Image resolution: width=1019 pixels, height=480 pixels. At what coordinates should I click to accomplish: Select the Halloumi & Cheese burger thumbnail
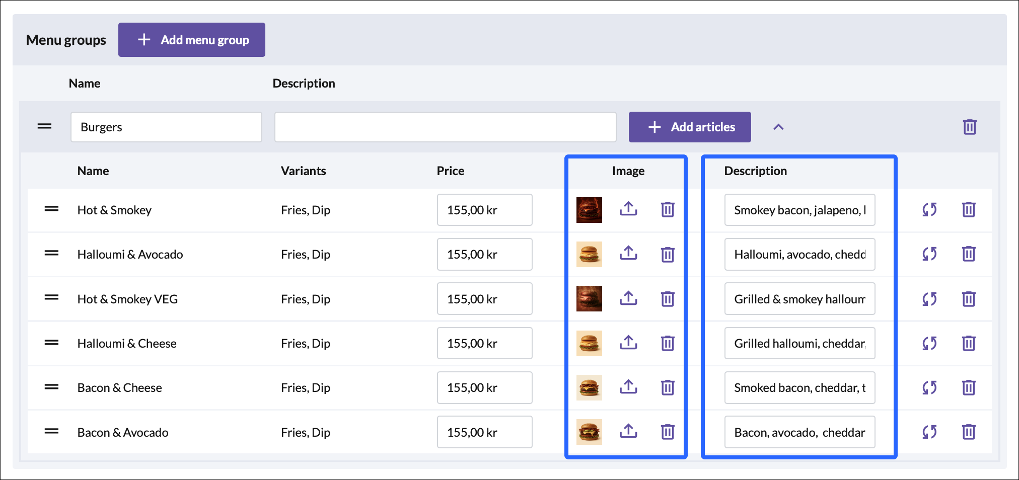(x=589, y=343)
